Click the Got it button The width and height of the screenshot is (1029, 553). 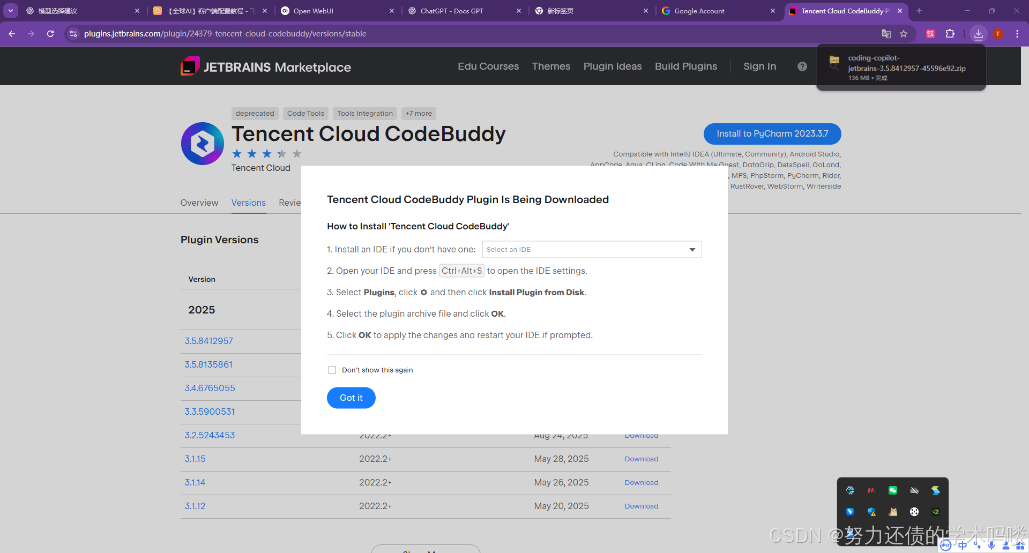pyautogui.click(x=351, y=398)
